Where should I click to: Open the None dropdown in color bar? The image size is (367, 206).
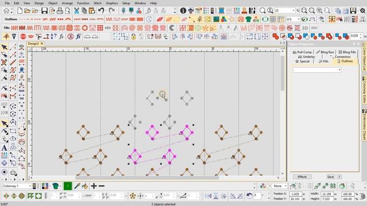pos(286,186)
